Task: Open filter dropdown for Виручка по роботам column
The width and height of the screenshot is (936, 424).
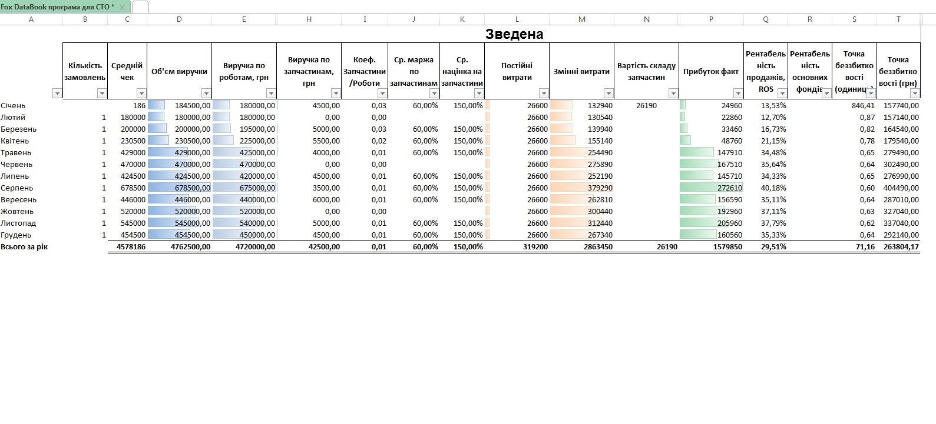Action: (271, 94)
